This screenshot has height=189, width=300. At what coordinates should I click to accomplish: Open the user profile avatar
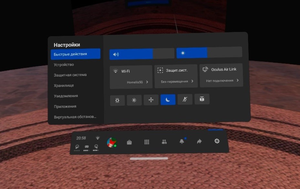point(112,142)
